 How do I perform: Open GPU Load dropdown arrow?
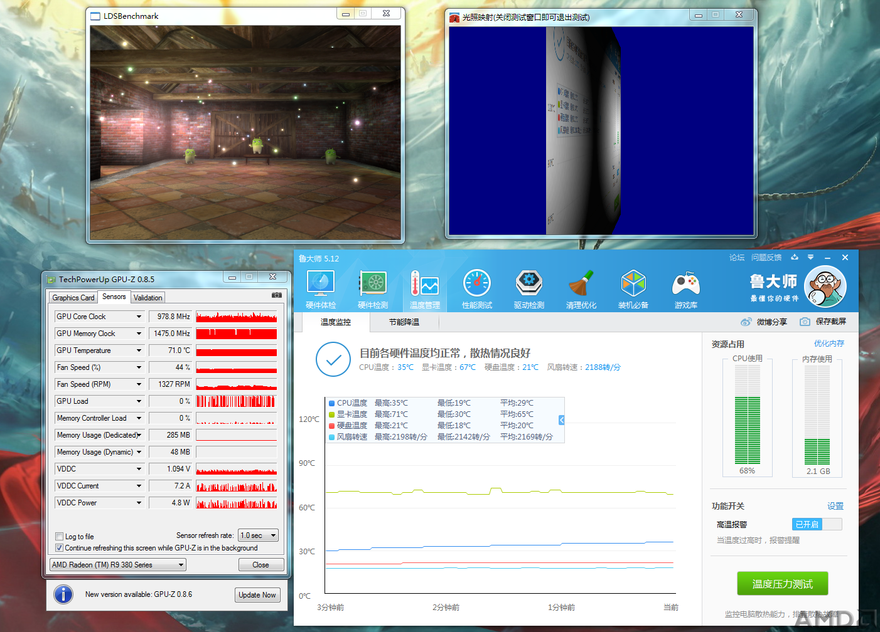pyautogui.click(x=139, y=401)
